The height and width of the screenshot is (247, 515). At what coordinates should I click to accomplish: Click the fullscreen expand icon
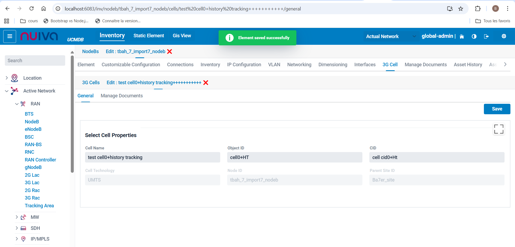[499, 129]
